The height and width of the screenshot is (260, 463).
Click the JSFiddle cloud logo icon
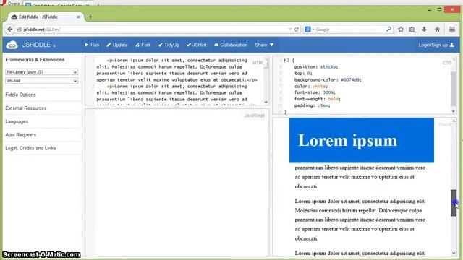(x=12, y=45)
